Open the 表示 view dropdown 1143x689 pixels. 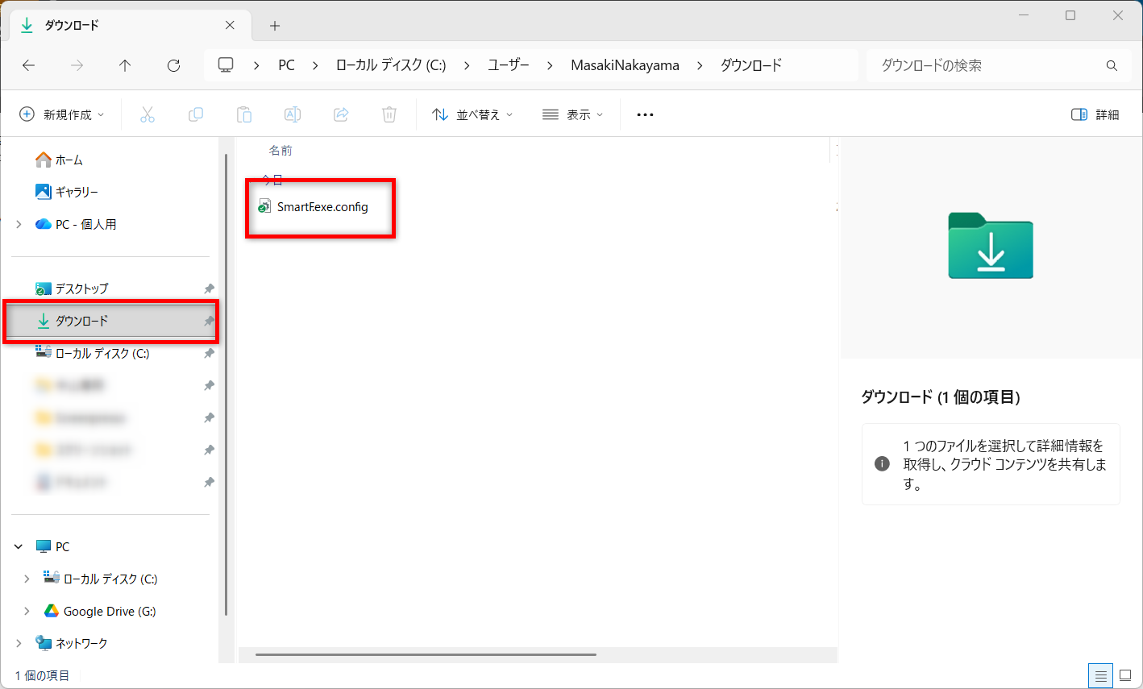pos(572,114)
